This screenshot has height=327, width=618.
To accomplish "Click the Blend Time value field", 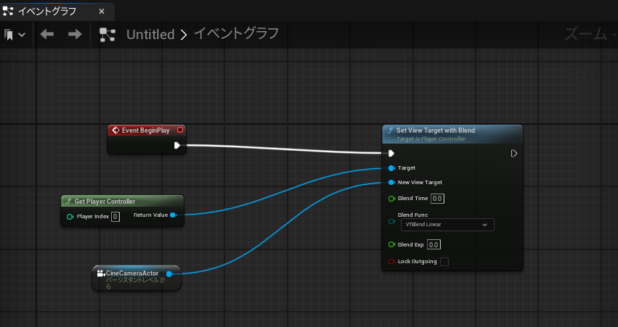I will (x=437, y=198).
